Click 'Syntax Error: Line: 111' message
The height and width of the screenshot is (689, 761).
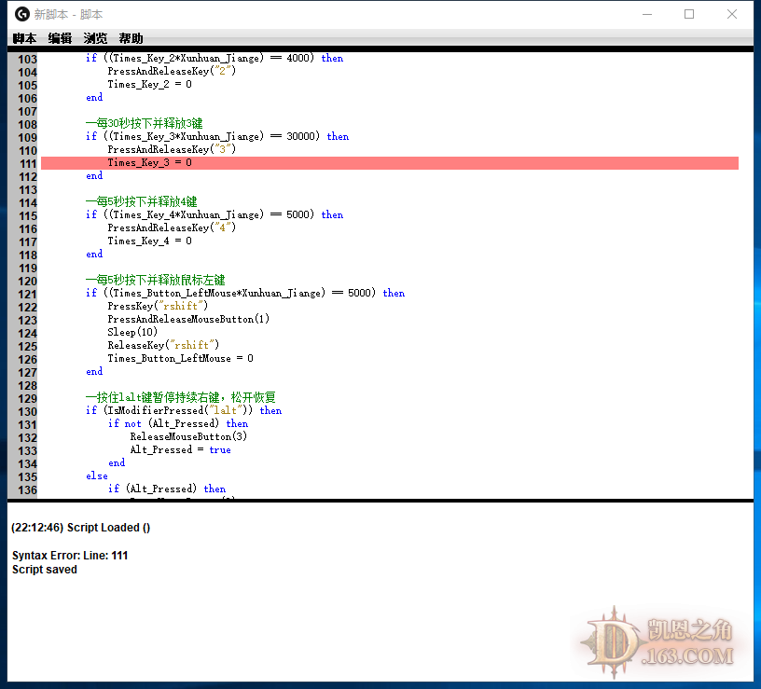[x=70, y=556]
